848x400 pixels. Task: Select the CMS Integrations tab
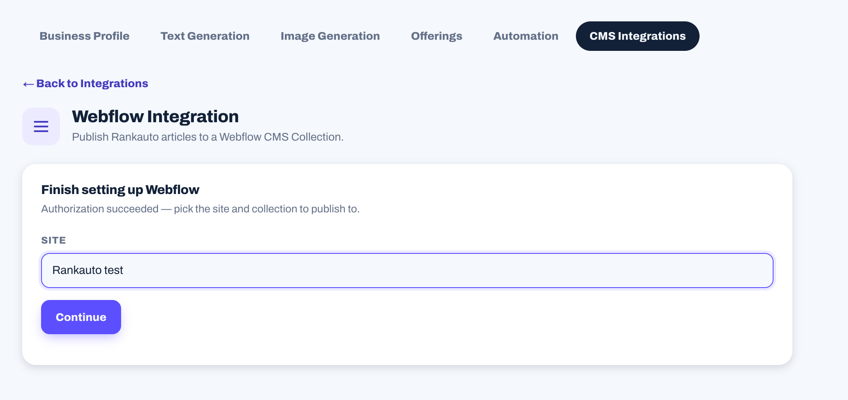[637, 36]
